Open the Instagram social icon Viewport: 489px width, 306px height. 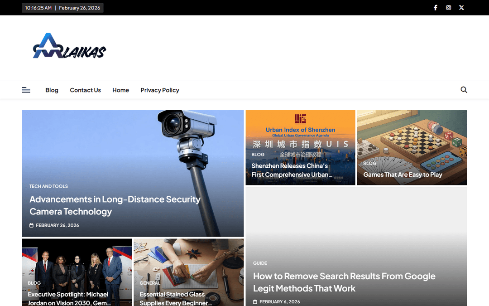tap(448, 8)
